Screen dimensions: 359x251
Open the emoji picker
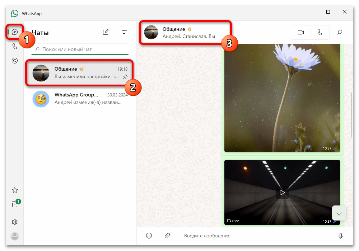[149, 236]
